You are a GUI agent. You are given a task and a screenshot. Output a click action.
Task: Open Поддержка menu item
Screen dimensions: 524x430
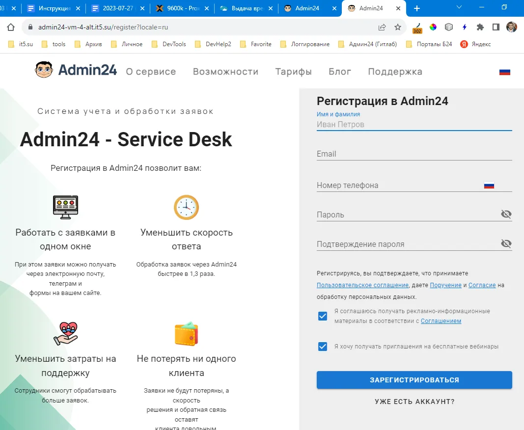coord(395,72)
